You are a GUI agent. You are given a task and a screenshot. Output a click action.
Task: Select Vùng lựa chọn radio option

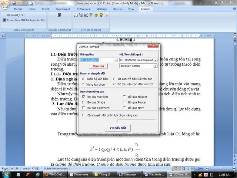pyautogui.click(x=83, y=85)
